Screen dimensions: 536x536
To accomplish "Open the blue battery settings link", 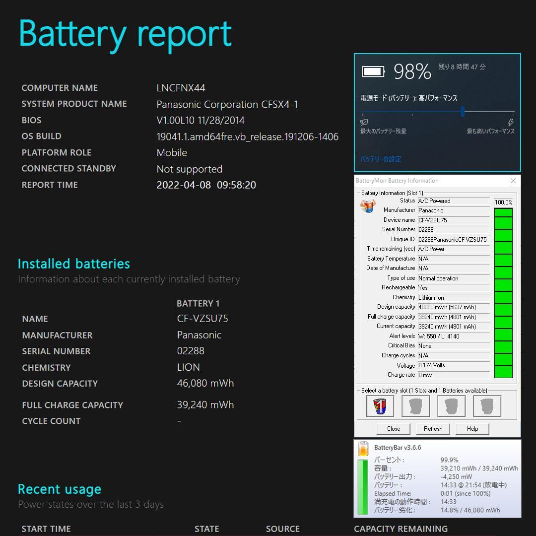I will click(381, 159).
